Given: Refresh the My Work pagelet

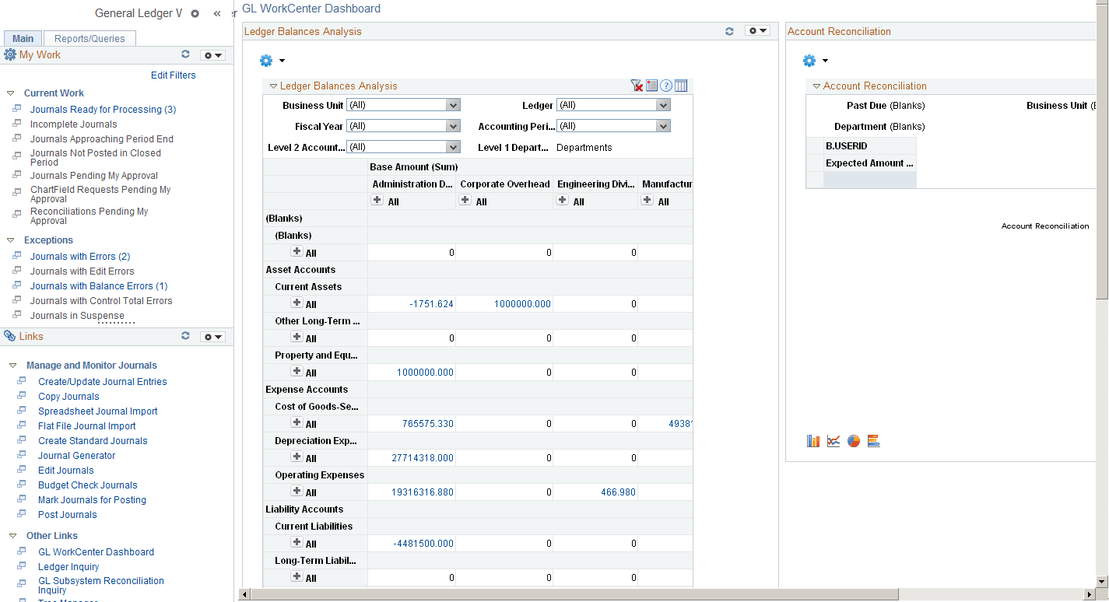Looking at the screenshot, I should tap(185, 54).
